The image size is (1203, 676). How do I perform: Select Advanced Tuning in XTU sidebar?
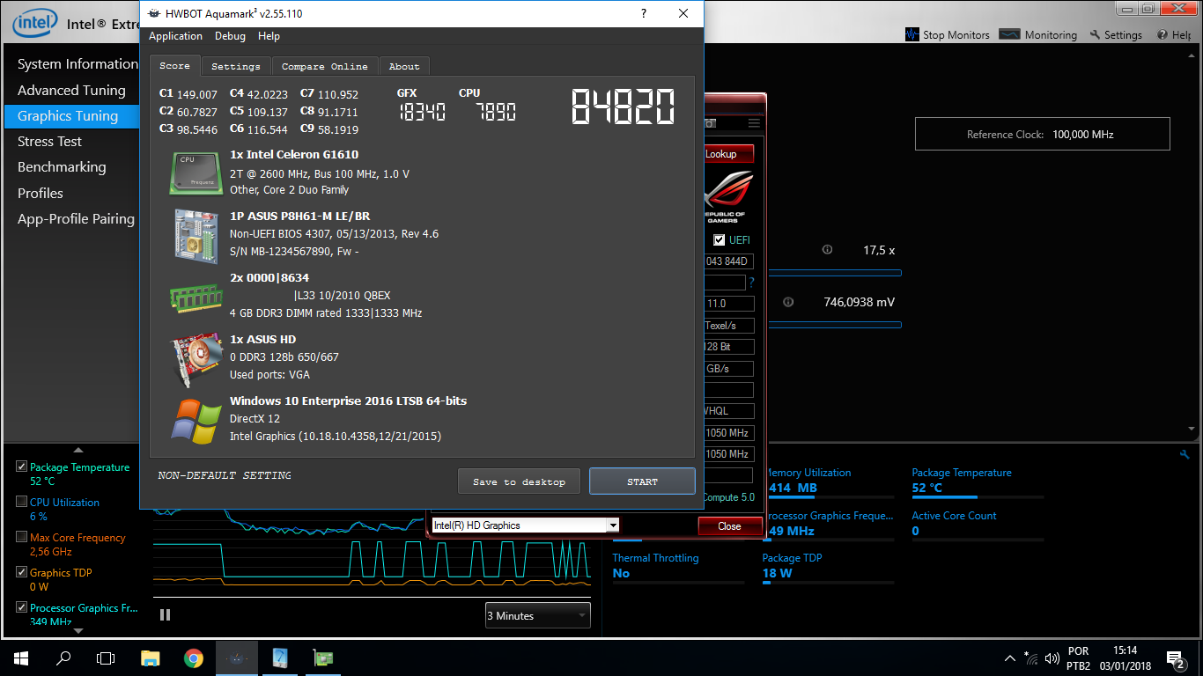tap(71, 90)
